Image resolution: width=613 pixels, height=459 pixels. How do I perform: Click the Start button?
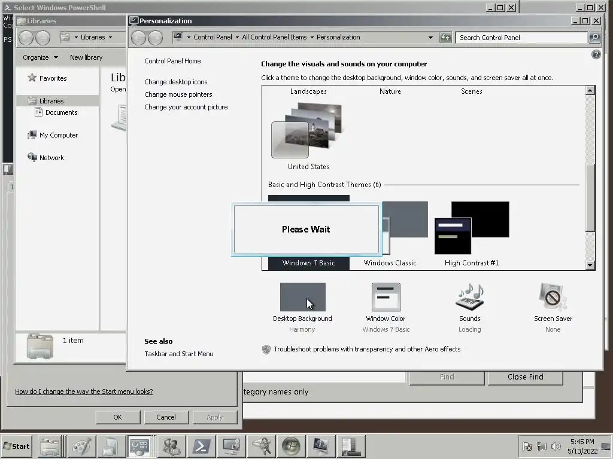point(16,446)
